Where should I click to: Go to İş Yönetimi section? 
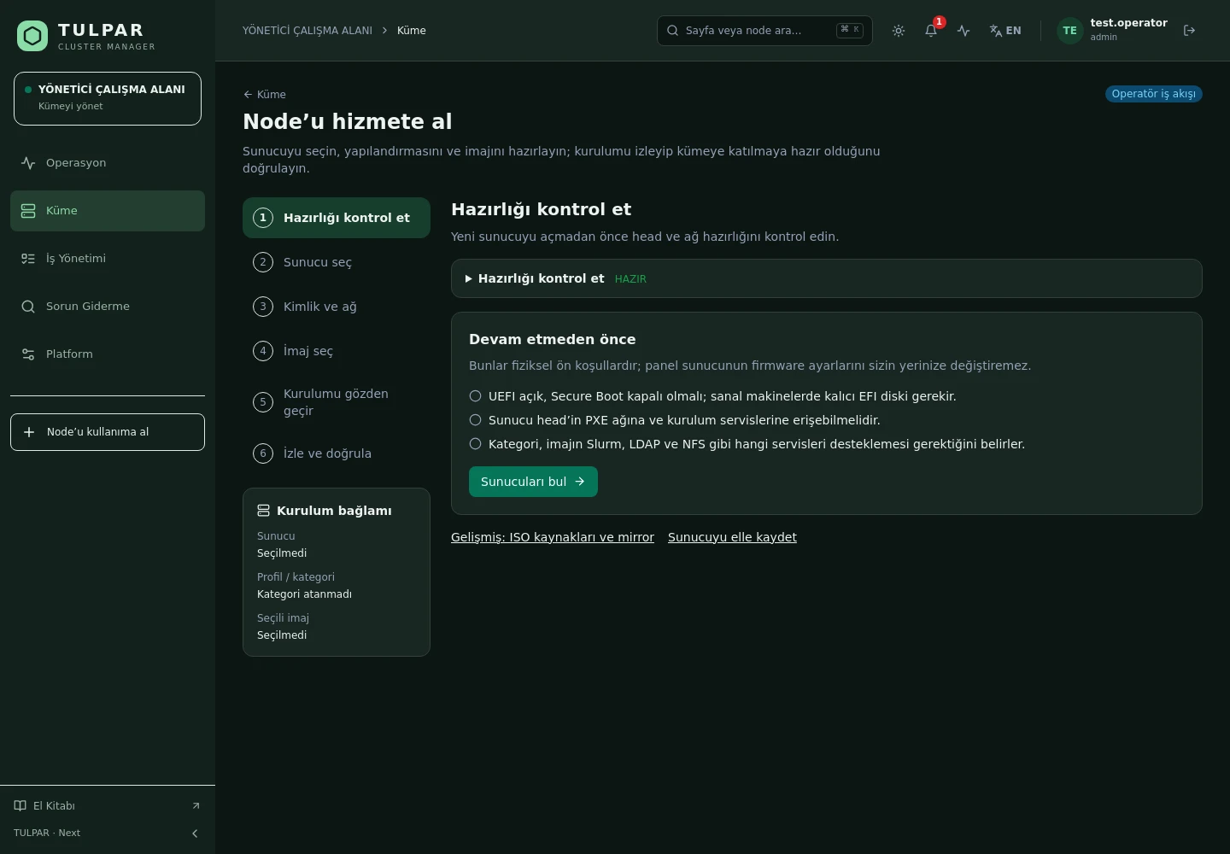[x=108, y=259]
